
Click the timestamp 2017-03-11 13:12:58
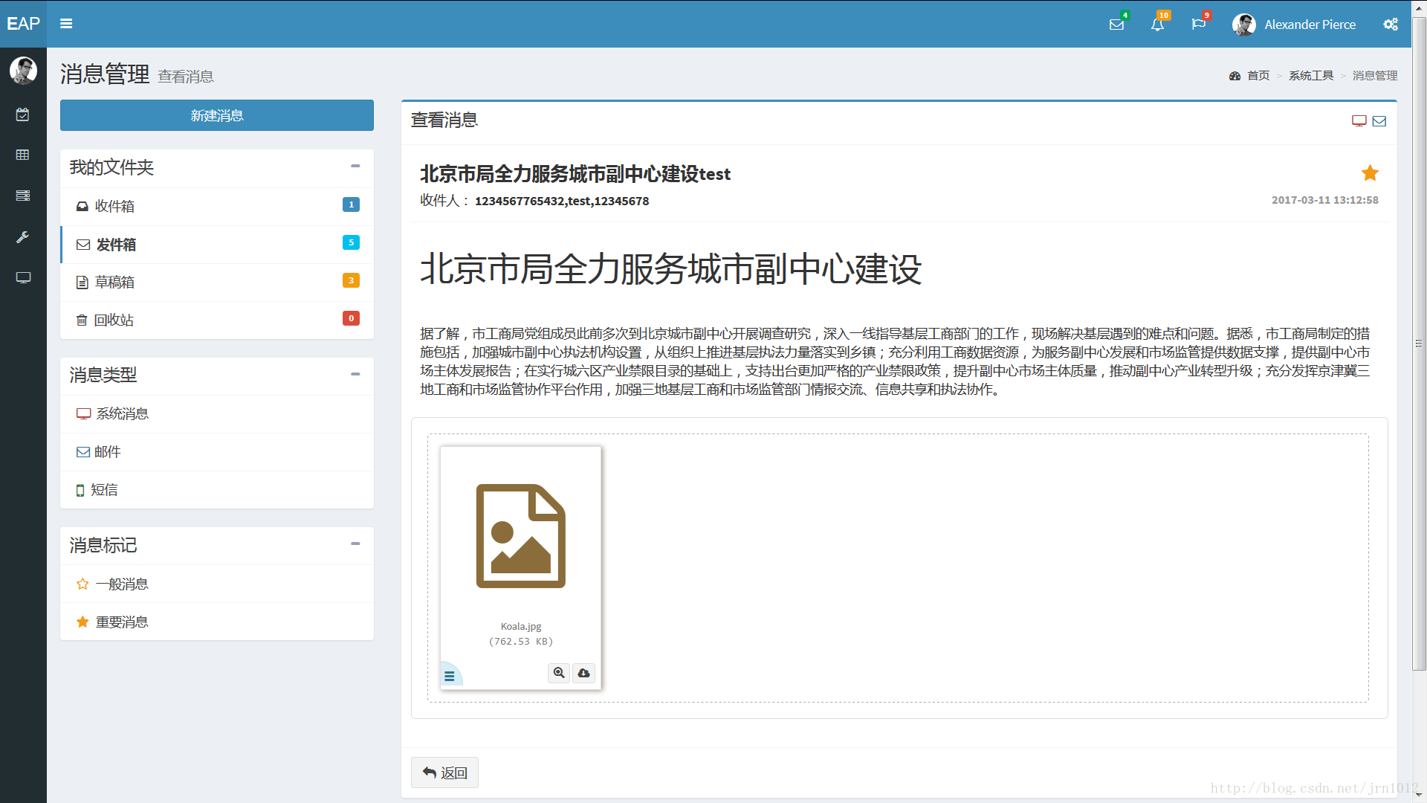point(1325,200)
